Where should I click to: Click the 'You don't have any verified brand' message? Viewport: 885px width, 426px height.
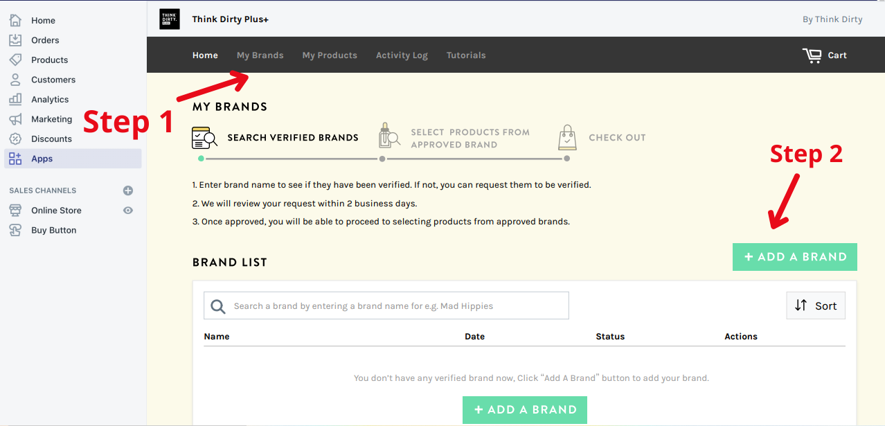click(x=531, y=378)
